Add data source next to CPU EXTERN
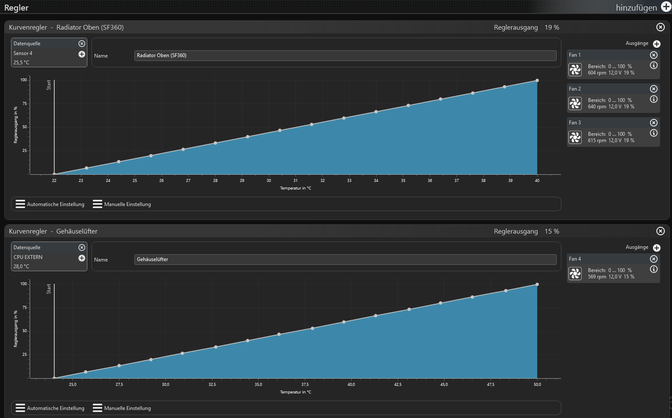This screenshot has width=672, height=418. 82,258
